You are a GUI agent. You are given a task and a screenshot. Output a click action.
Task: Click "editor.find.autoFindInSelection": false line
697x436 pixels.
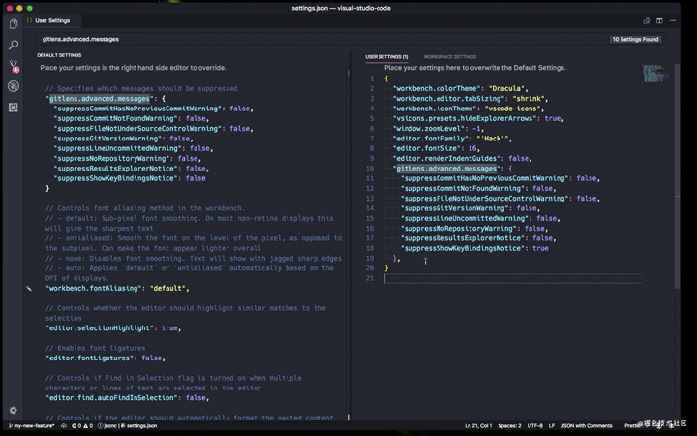pyautogui.click(x=127, y=398)
